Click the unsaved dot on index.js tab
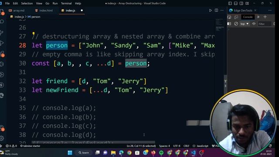This screenshot has height=157, width=279. coord(82,10)
